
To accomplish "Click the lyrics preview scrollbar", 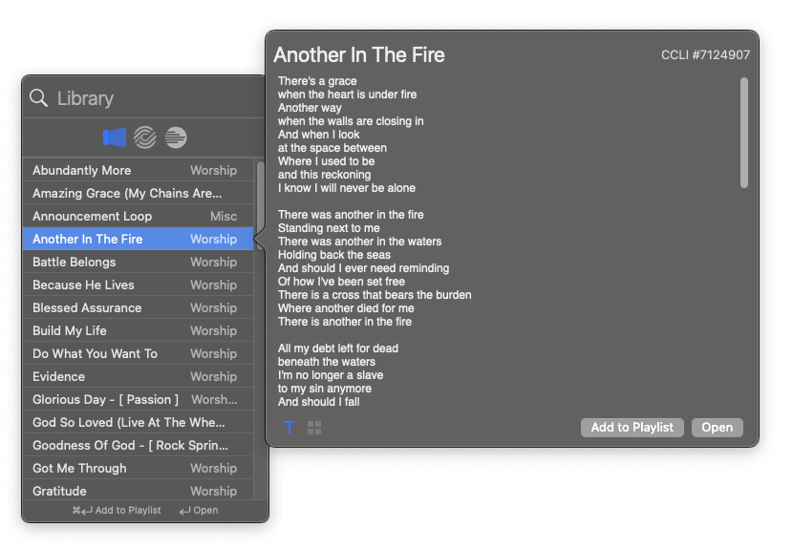I will [x=744, y=133].
